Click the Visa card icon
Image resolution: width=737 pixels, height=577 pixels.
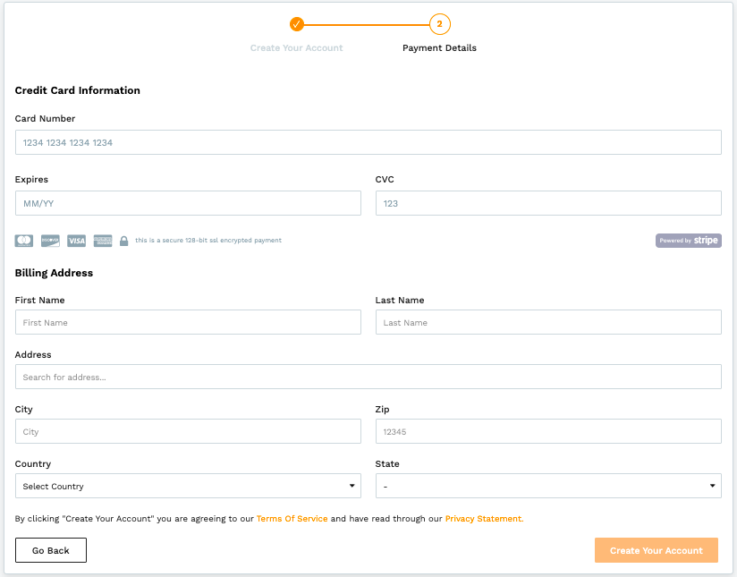pos(77,241)
